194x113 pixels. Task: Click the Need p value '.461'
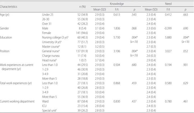(x=185, y=101)
